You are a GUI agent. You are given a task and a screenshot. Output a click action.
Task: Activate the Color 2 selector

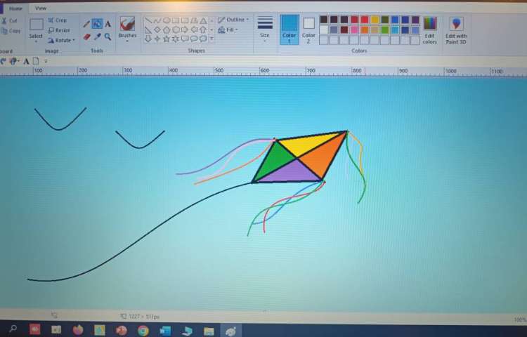coord(308,29)
